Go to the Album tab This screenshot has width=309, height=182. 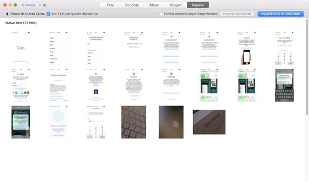[154, 5]
